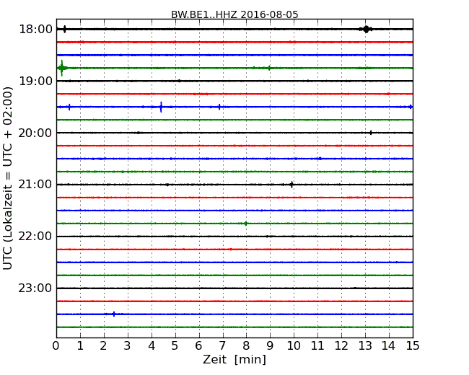The width and height of the screenshot is (469, 375).
Task: Select the 23:00 time label
Action: pos(35,288)
